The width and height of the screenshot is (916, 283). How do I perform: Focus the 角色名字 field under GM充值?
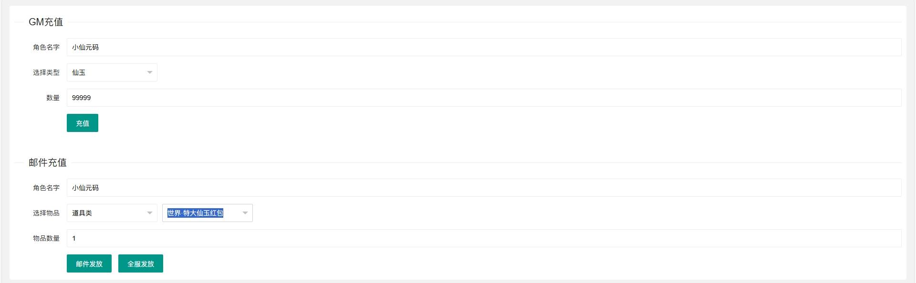click(484, 47)
